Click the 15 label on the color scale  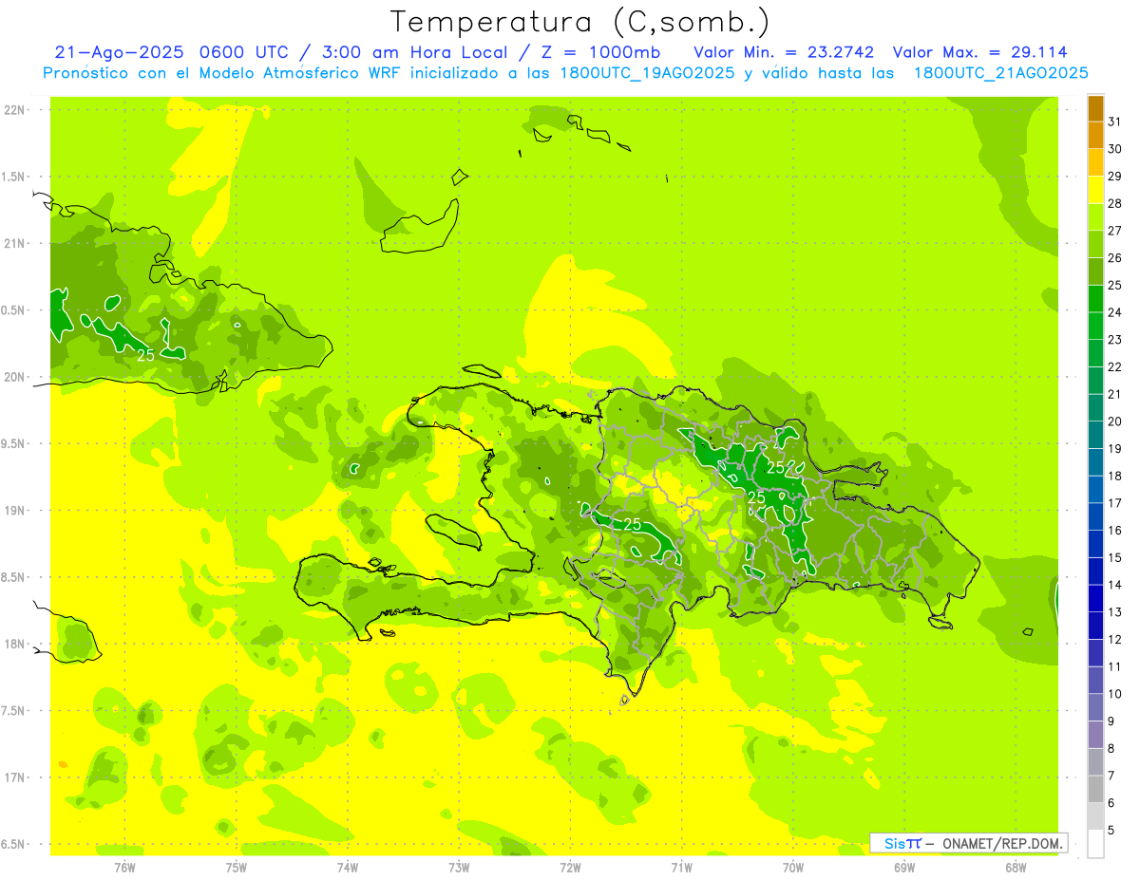[1114, 557]
